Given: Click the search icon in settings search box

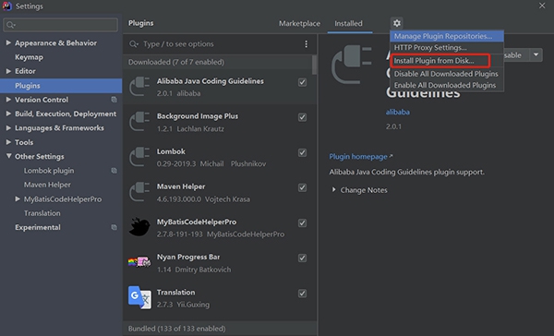Looking at the screenshot, I should 10,25.
